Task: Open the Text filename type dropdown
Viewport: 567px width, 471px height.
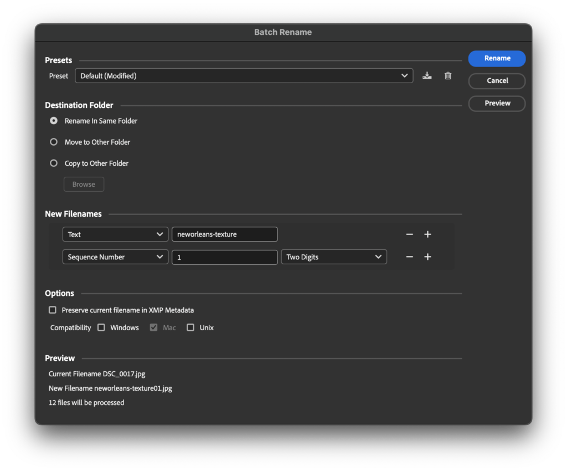Action: (x=115, y=234)
